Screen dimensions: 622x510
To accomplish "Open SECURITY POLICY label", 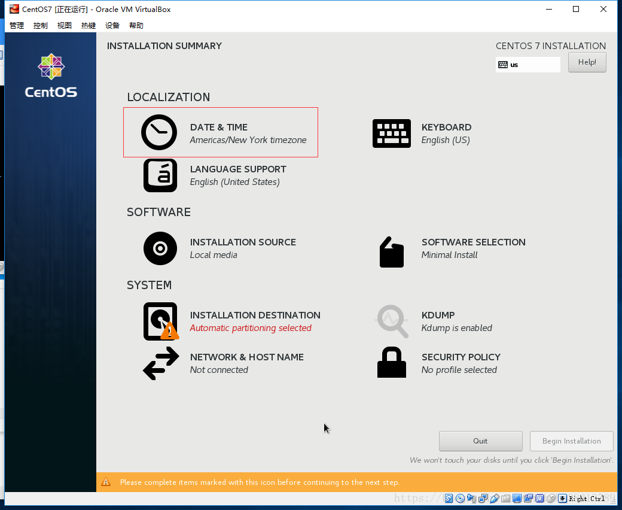I will click(x=461, y=357).
